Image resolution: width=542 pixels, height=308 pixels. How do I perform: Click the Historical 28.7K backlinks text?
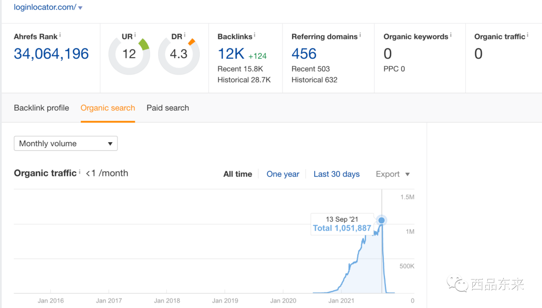[244, 80]
